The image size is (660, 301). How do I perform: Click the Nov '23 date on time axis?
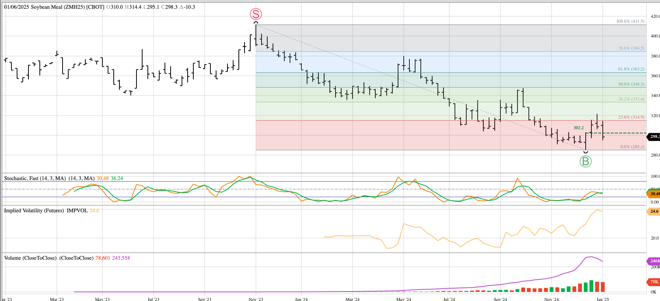pos(256,299)
